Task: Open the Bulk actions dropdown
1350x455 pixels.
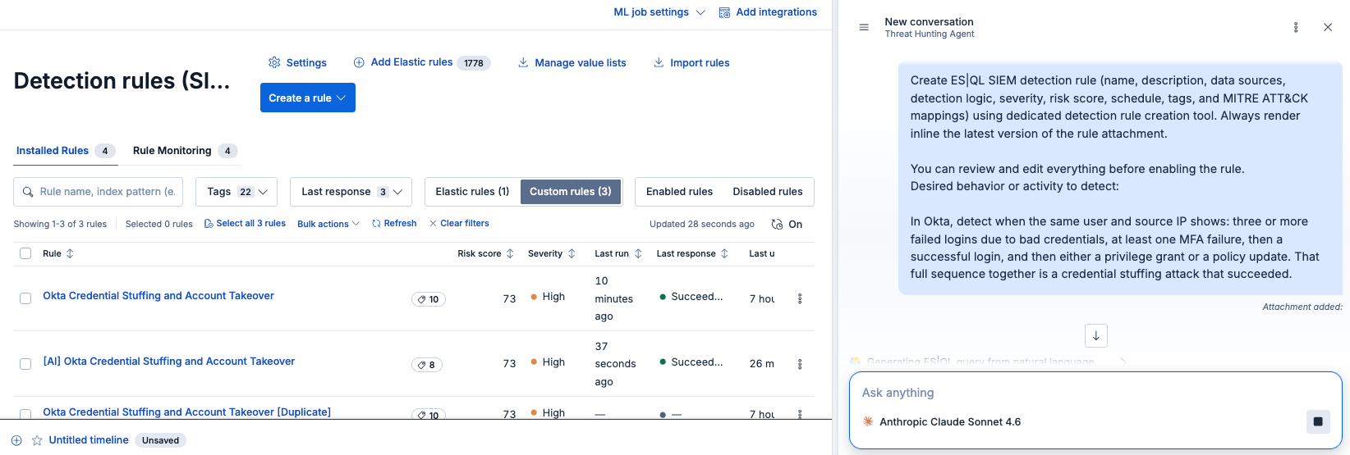Action: (328, 224)
